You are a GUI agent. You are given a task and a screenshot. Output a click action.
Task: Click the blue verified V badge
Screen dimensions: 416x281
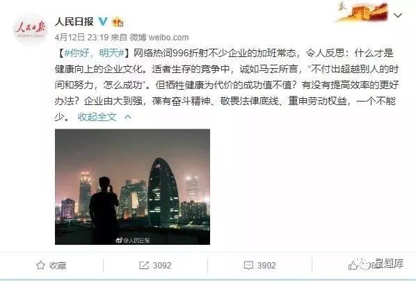(103, 22)
